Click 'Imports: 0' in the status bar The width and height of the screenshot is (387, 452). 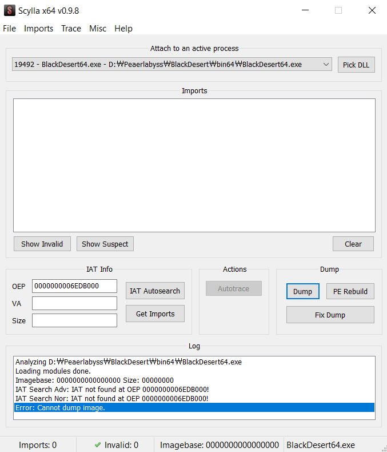point(38,445)
